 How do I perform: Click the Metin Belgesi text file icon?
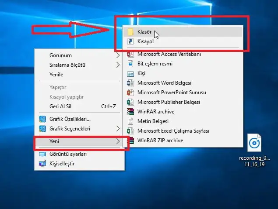(x=130, y=121)
